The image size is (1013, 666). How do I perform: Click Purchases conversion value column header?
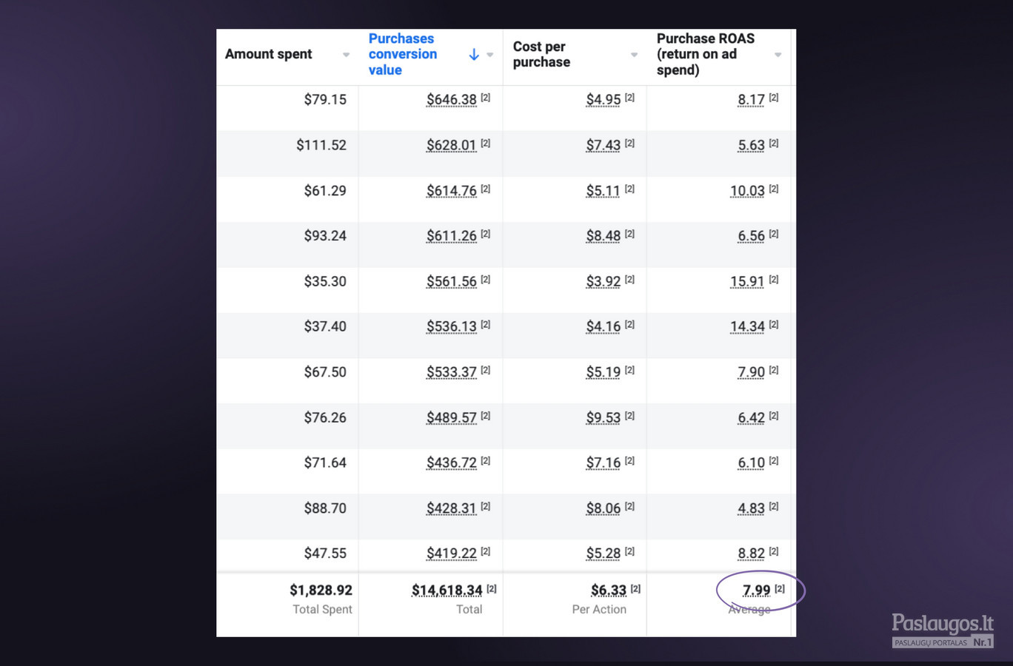point(403,54)
